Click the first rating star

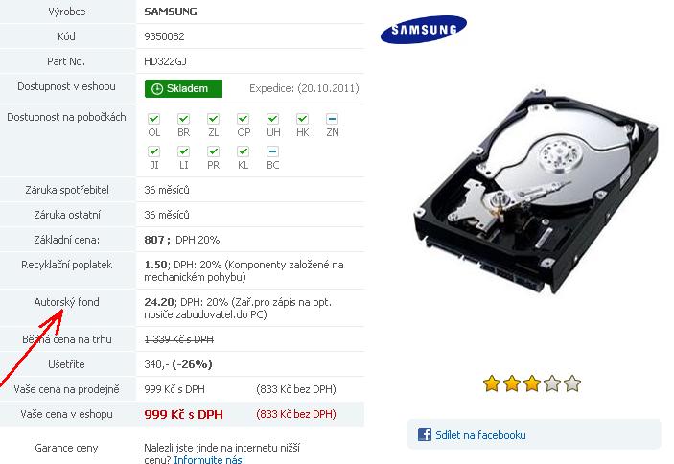pos(492,383)
